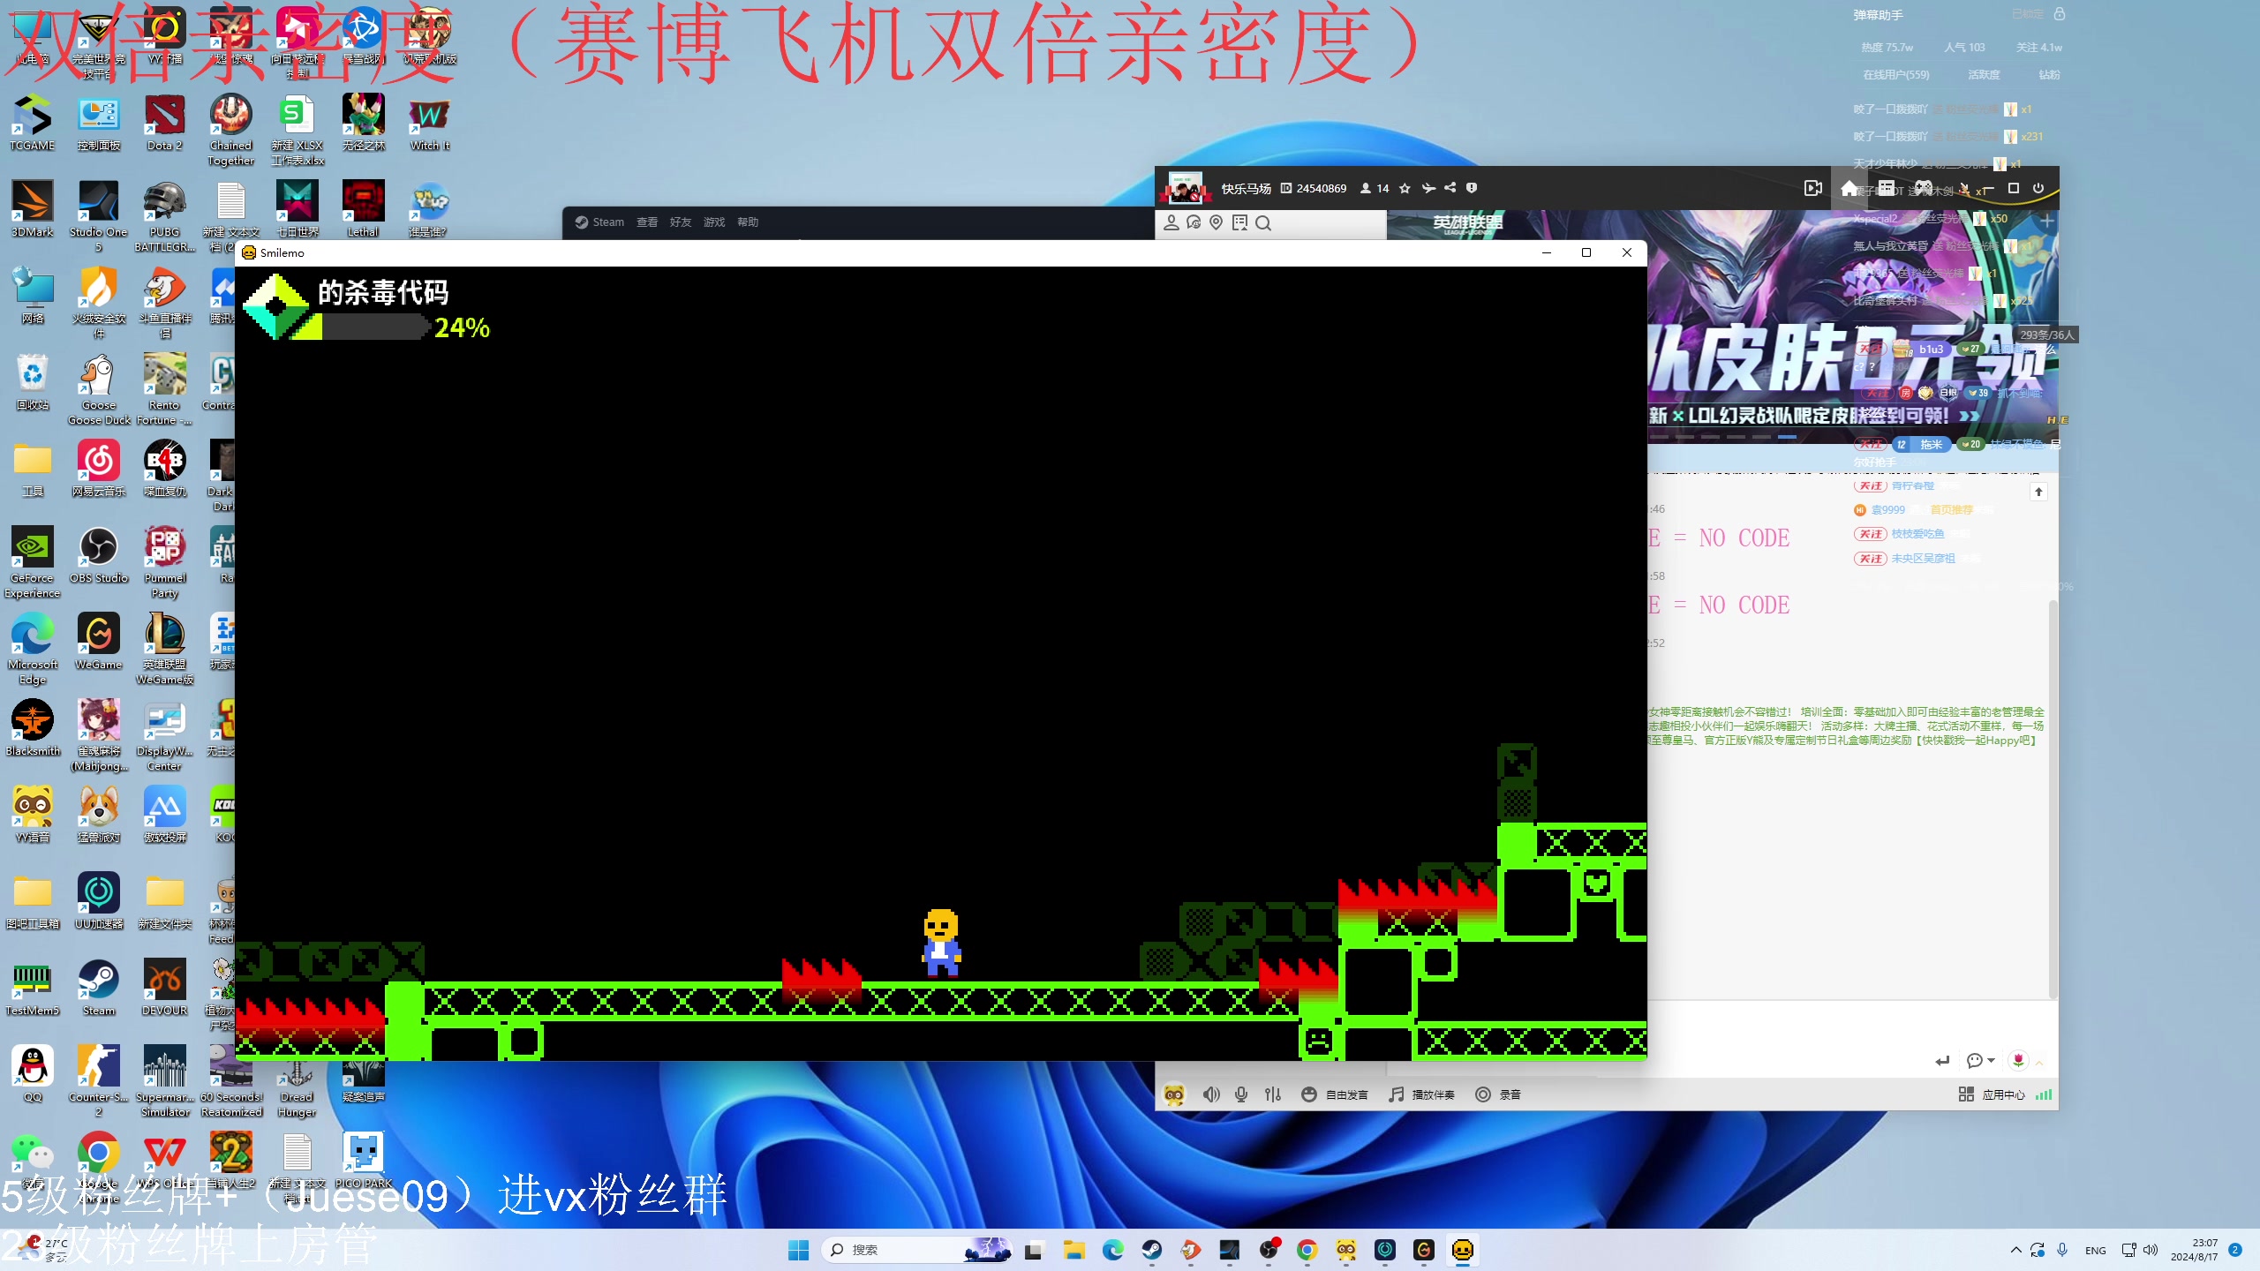Select the DEVOUR desktop icon
The width and height of the screenshot is (2260, 1271).
tap(165, 988)
